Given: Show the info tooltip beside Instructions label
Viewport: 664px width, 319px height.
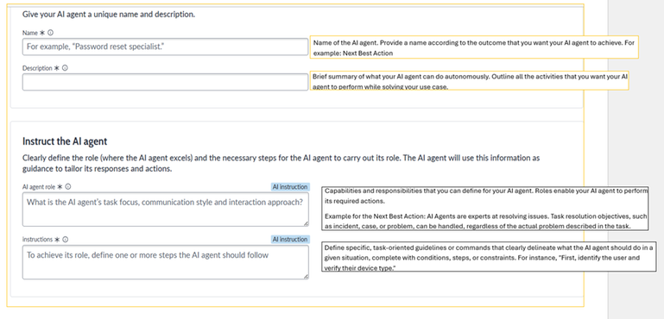Looking at the screenshot, I should click(66, 240).
